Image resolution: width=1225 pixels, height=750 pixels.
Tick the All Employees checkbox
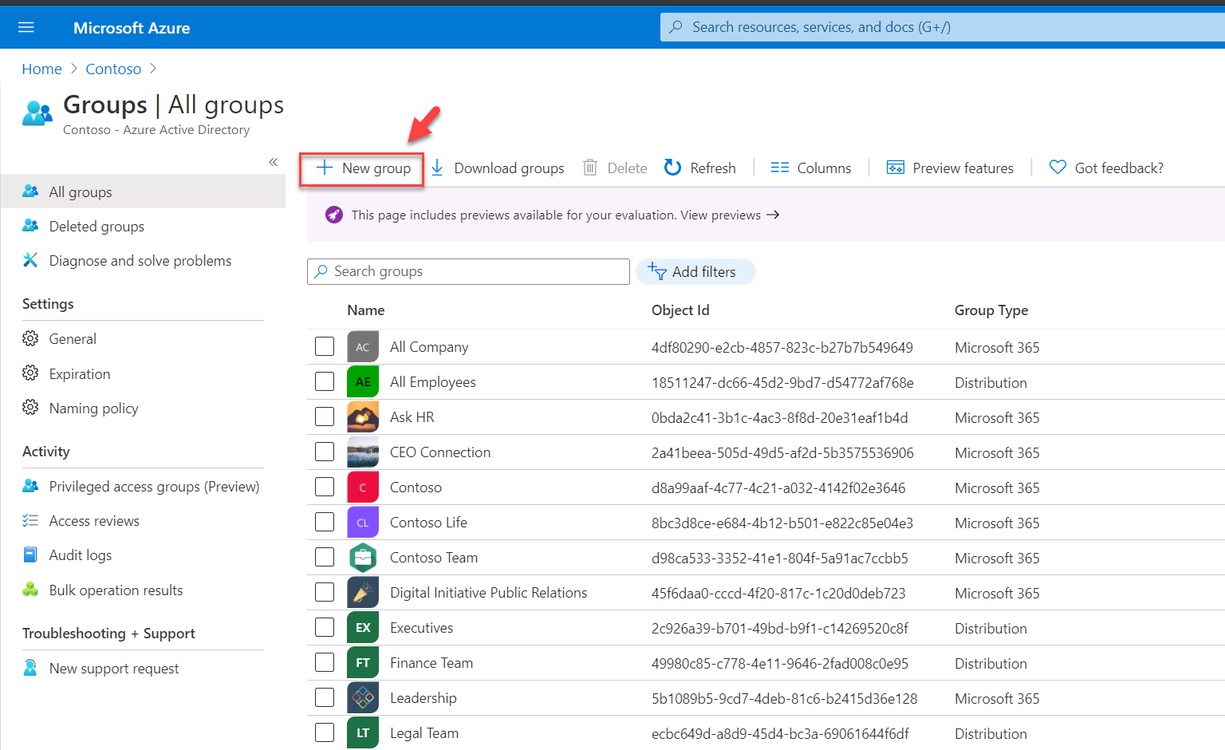(x=325, y=381)
